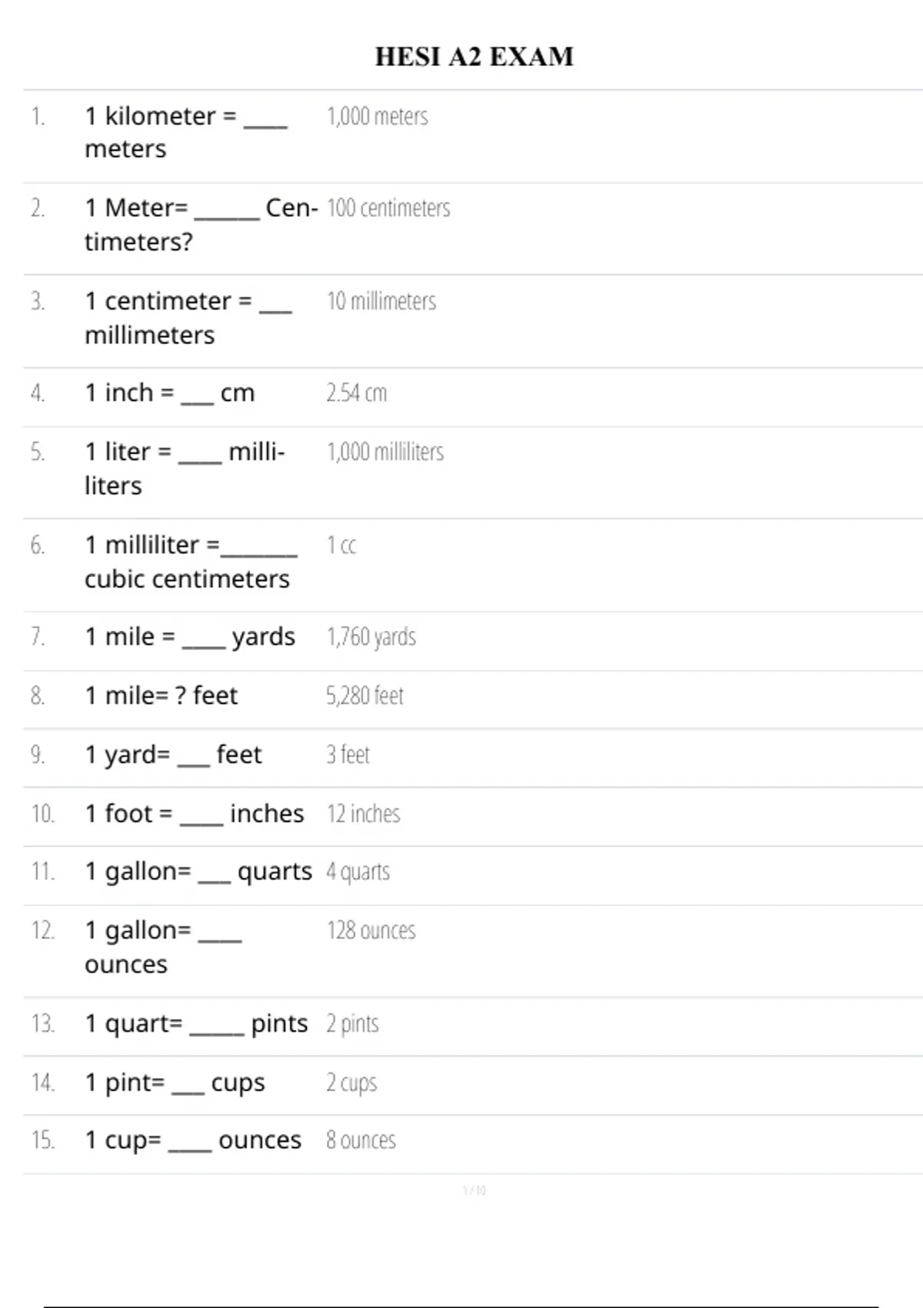Click the '1 cc' answer text

[x=342, y=546]
